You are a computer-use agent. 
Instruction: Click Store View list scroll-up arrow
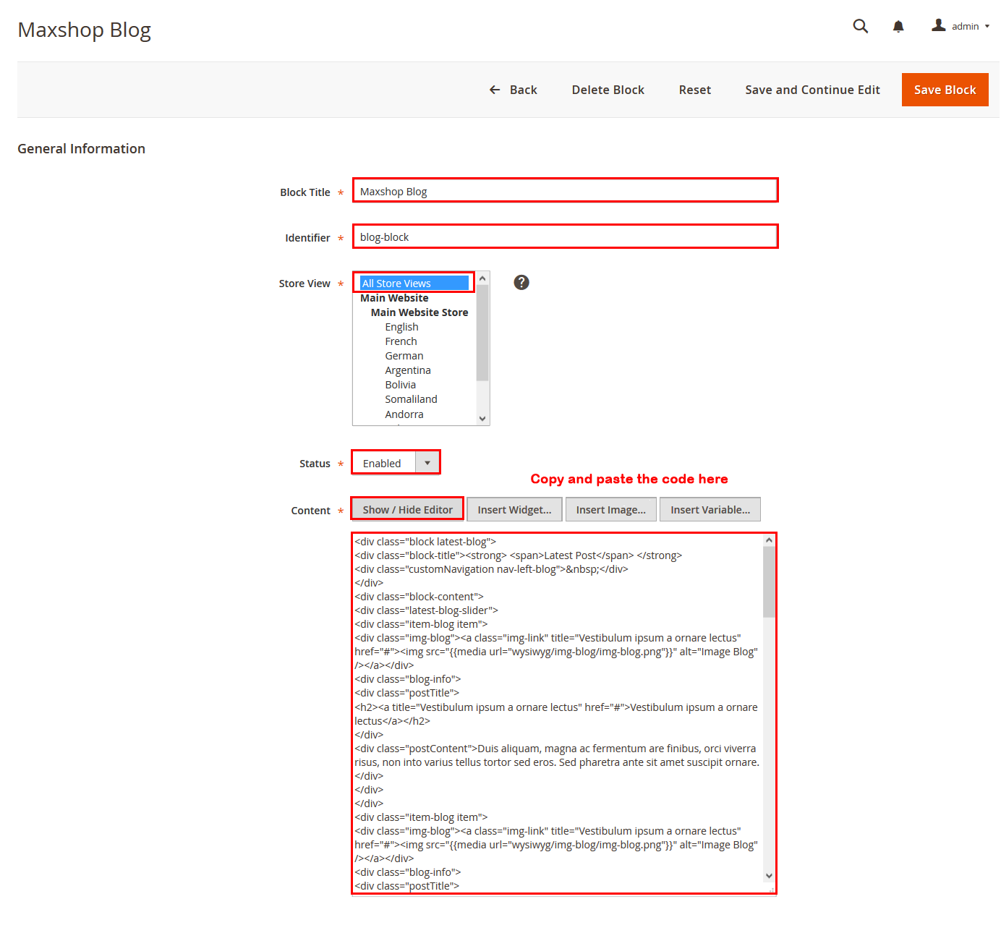tap(482, 278)
